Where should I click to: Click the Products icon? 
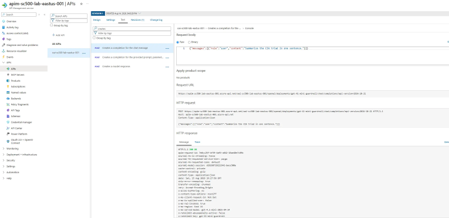[8, 81]
